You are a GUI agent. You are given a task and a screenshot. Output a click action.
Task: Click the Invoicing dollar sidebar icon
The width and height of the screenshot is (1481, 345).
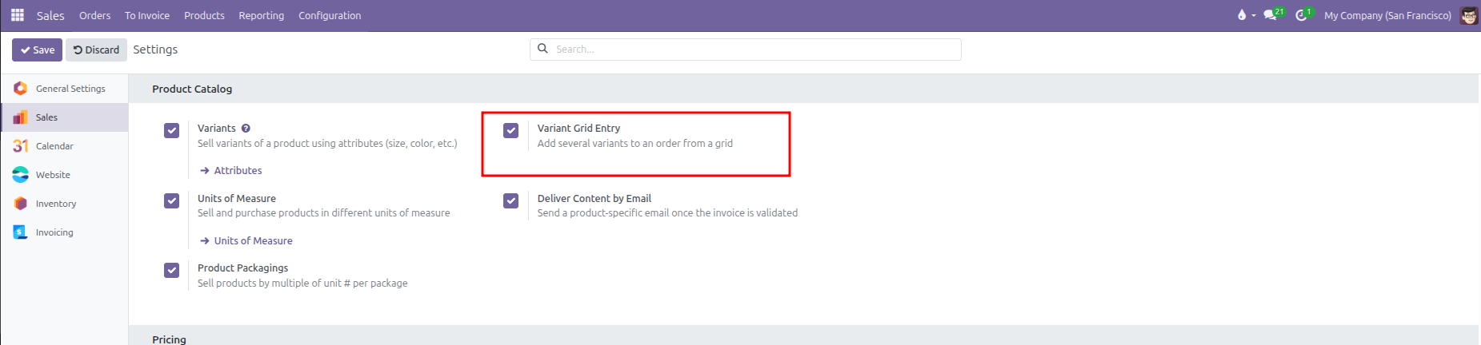[20, 232]
